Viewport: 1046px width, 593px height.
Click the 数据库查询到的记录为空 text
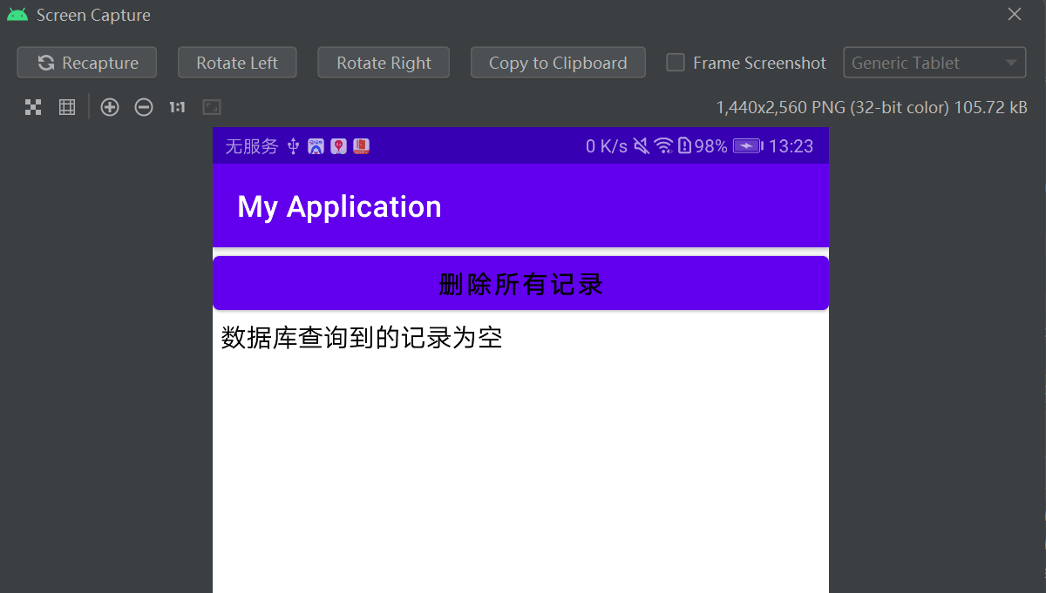click(x=362, y=337)
